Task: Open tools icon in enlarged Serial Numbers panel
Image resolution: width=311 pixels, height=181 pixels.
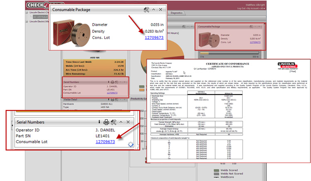Action: [x=113, y=122]
